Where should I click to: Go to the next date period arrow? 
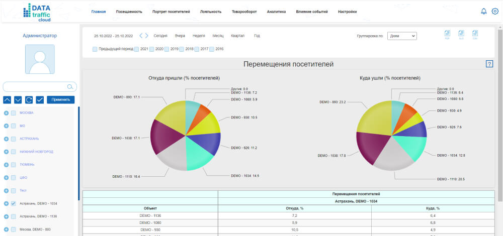pos(146,36)
